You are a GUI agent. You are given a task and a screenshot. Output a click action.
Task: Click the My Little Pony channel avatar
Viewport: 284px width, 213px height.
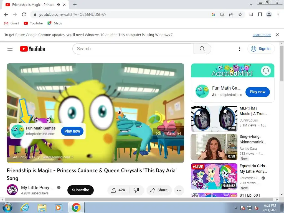pos(12,190)
